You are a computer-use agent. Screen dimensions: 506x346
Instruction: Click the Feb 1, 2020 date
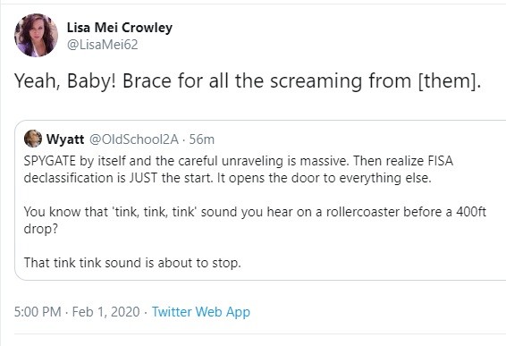point(105,312)
